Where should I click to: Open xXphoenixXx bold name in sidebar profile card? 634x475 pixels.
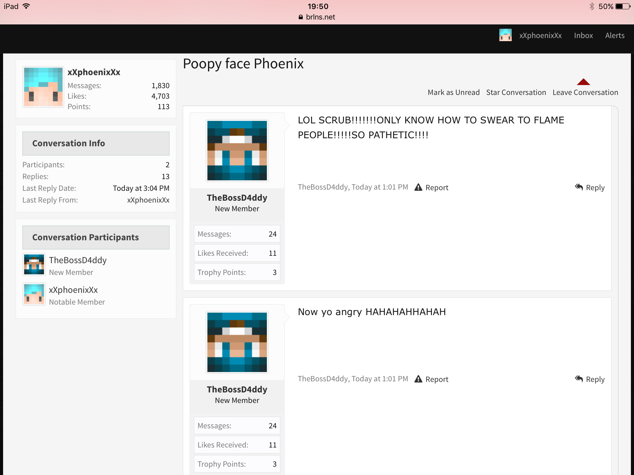coord(94,72)
